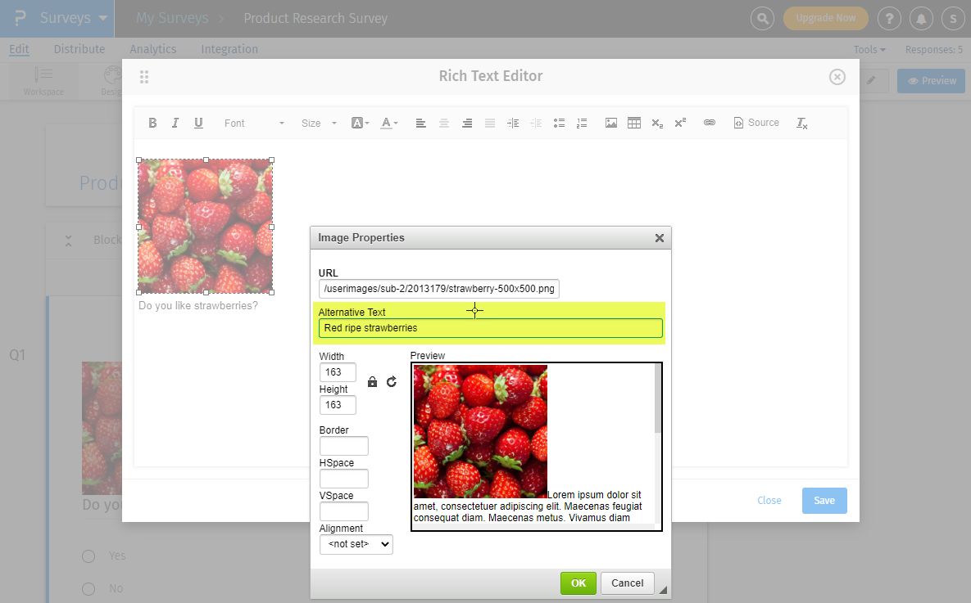This screenshot has width=971, height=603.
Task: Open the search icon in header
Action: [762, 19]
